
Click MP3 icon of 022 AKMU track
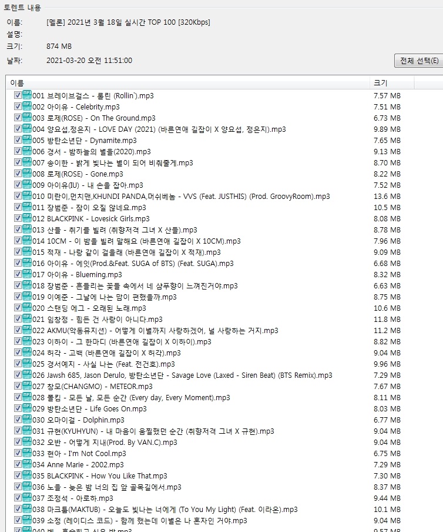click(27, 330)
